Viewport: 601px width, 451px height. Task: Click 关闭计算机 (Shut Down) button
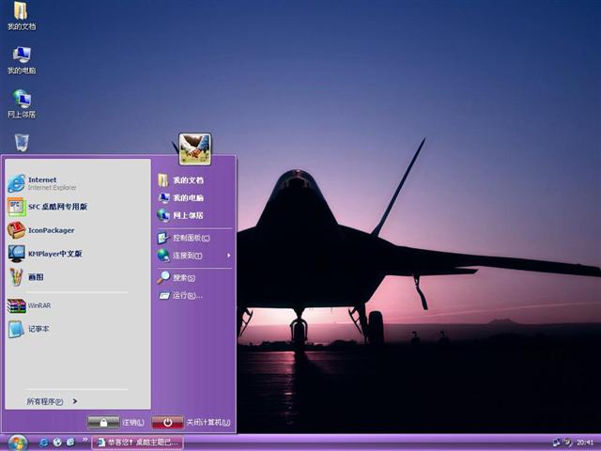point(192,423)
